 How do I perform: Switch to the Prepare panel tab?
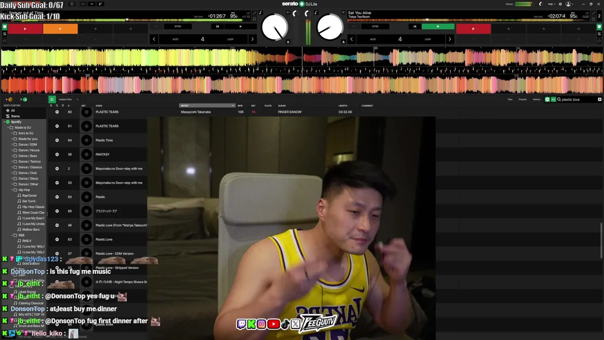(x=523, y=100)
